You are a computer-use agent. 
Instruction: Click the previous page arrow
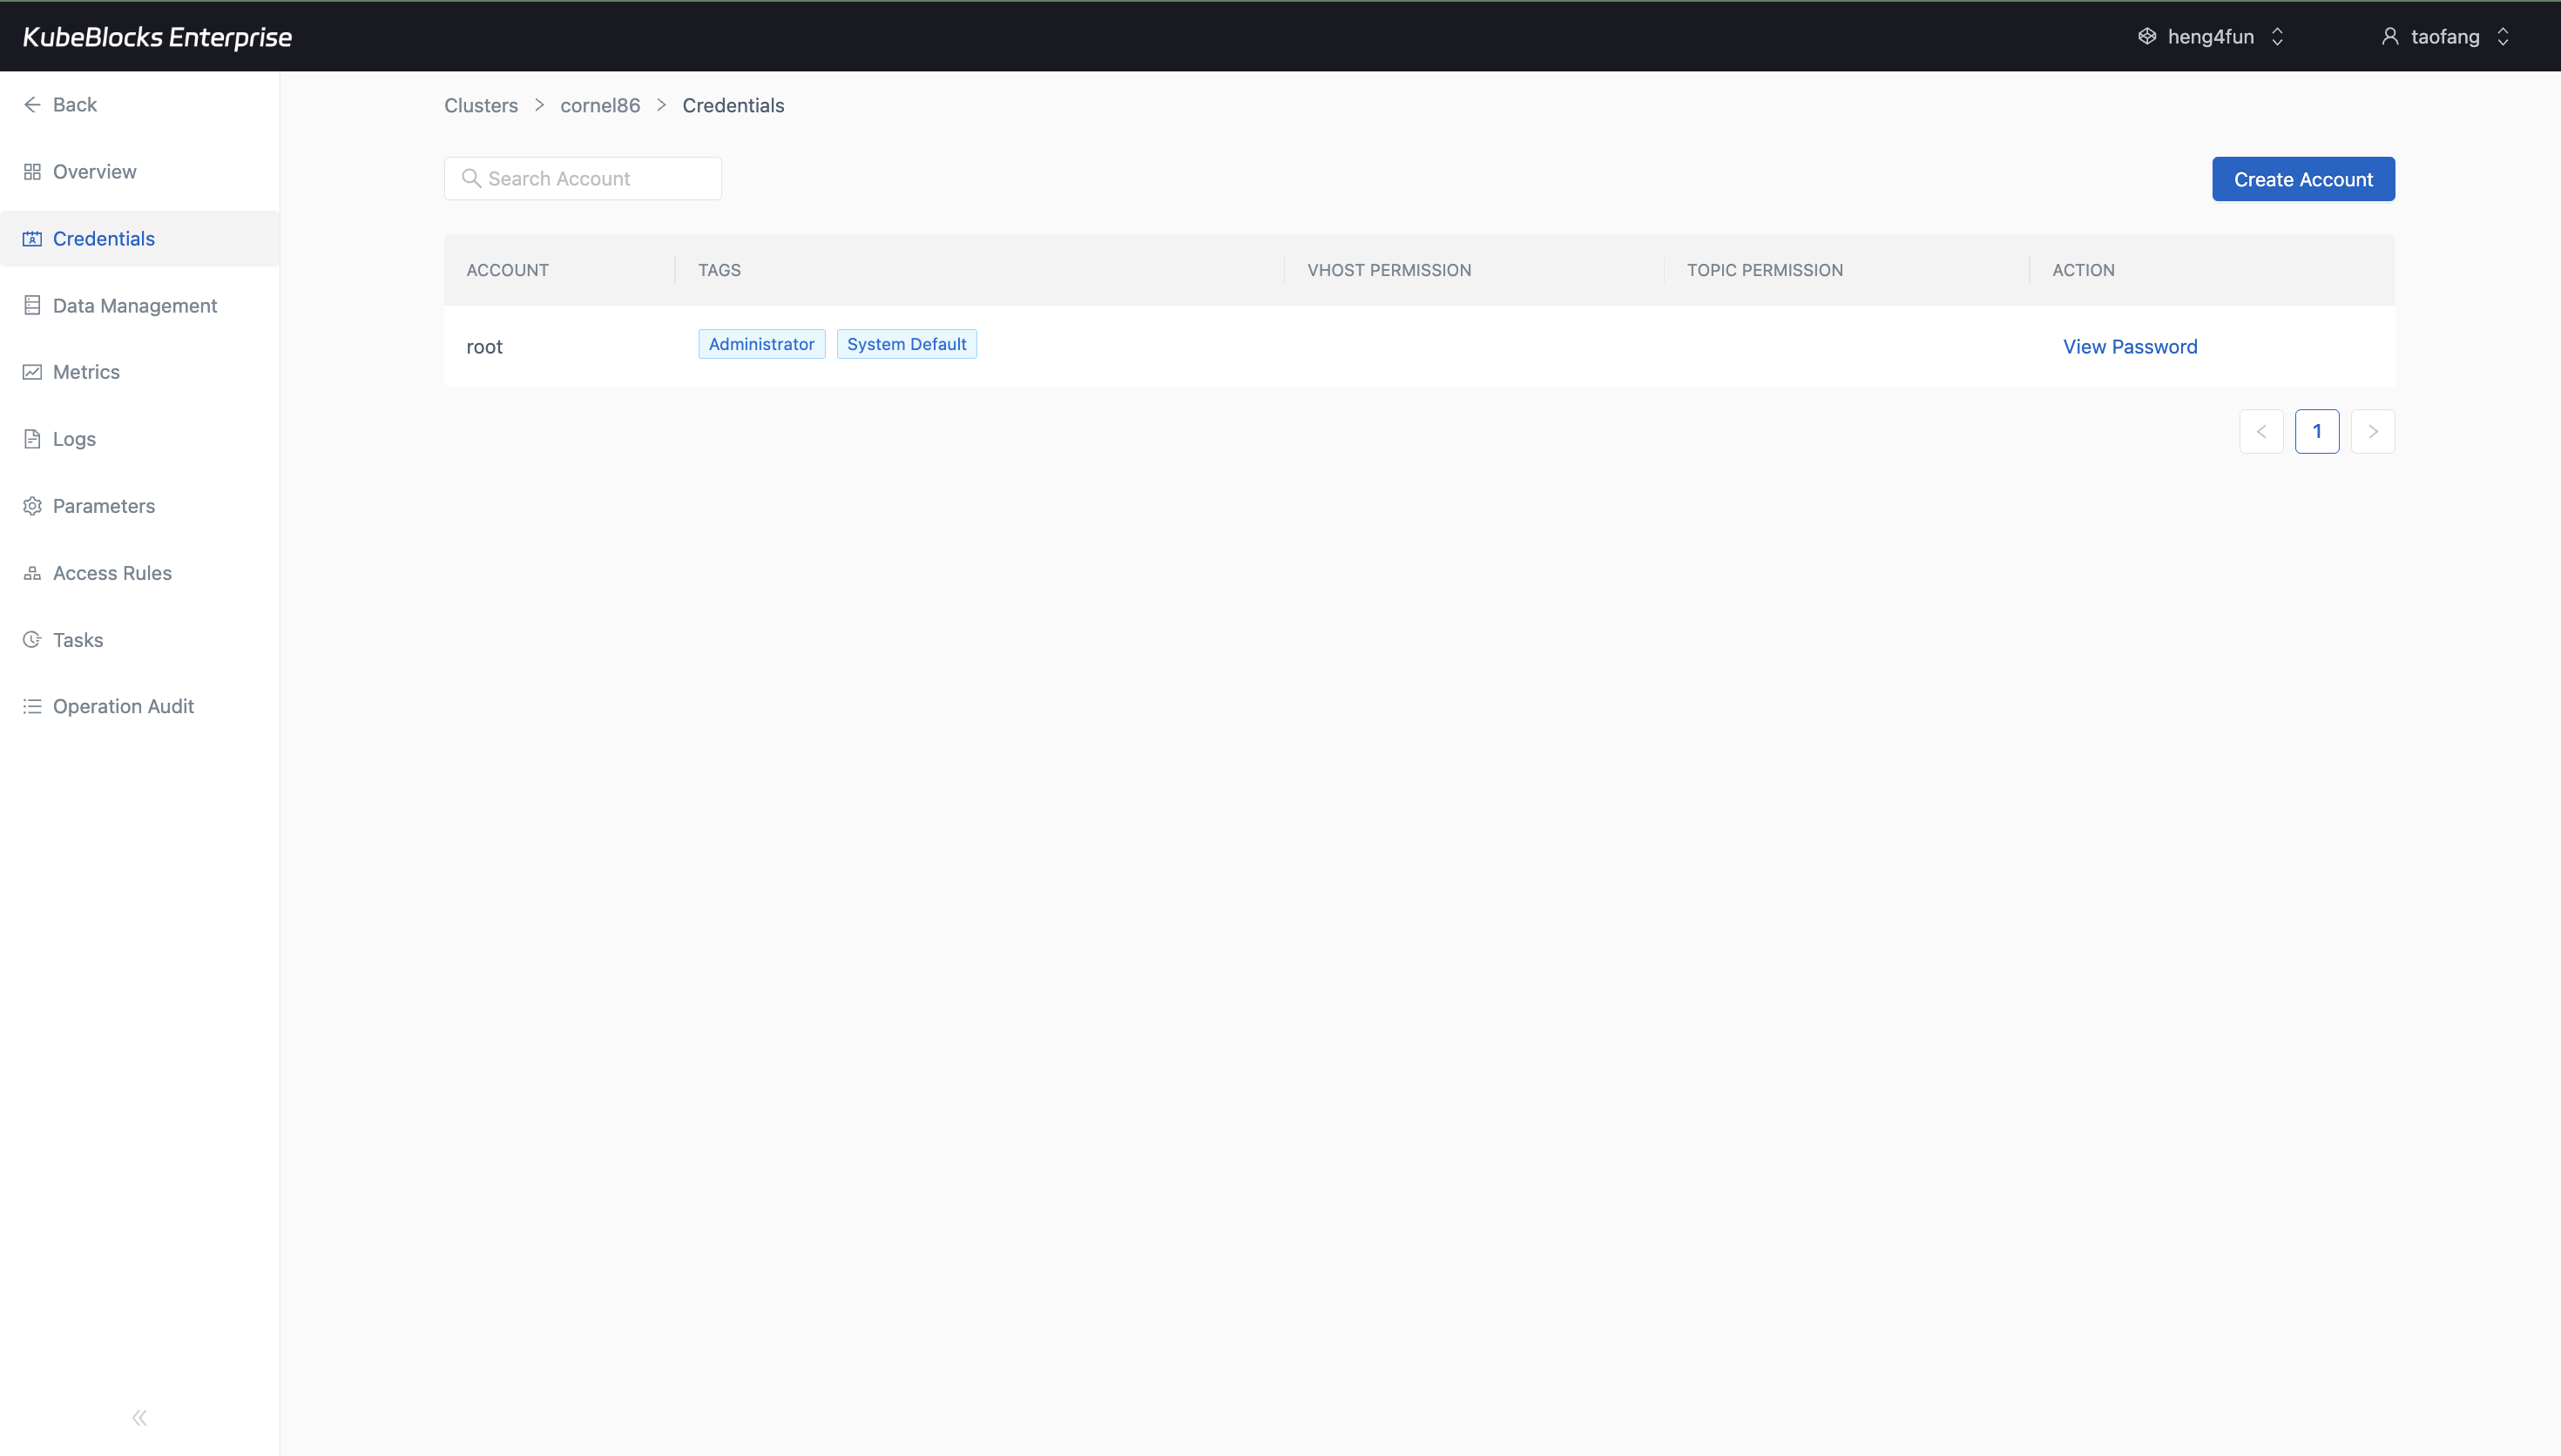(2261, 432)
